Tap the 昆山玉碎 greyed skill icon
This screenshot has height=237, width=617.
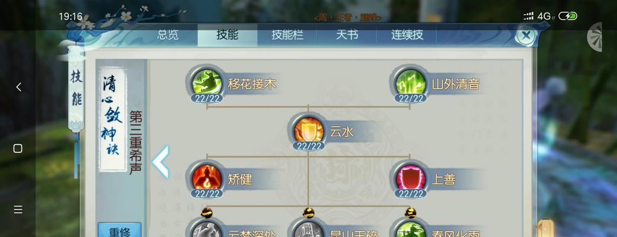(309, 229)
